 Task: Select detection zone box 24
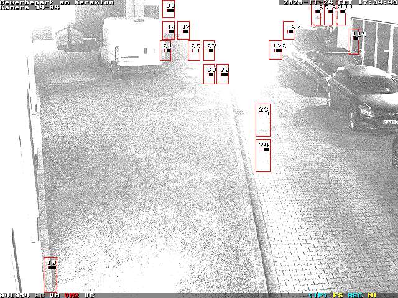pos(262,155)
